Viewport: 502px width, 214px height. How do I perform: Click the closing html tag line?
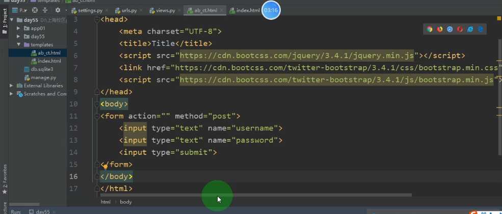pyautogui.click(x=116, y=189)
